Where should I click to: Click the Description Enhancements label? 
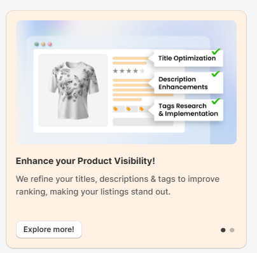[x=183, y=83]
